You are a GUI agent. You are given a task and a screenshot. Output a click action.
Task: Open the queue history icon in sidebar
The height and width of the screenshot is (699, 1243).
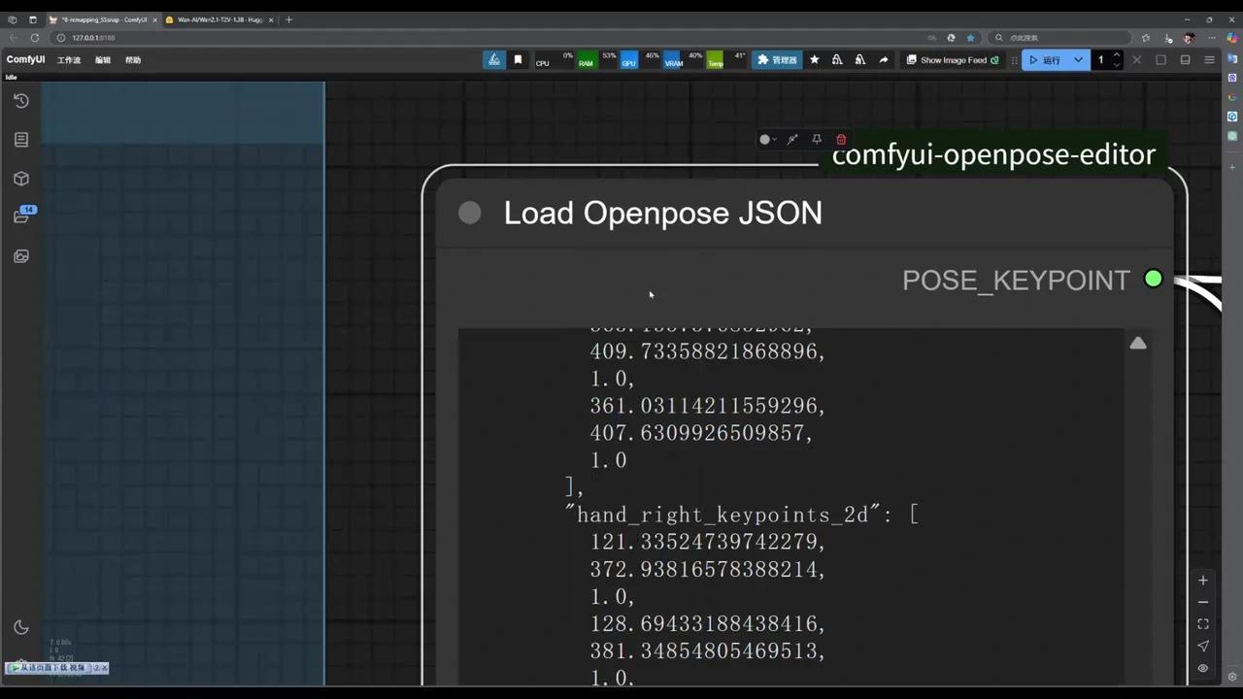[21, 100]
